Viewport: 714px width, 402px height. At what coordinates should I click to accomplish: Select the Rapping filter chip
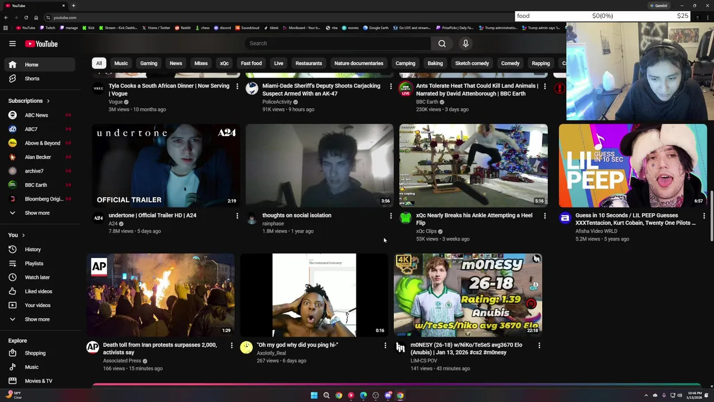(541, 63)
